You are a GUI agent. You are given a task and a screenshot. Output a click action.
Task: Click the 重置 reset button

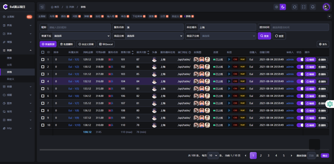(279, 36)
